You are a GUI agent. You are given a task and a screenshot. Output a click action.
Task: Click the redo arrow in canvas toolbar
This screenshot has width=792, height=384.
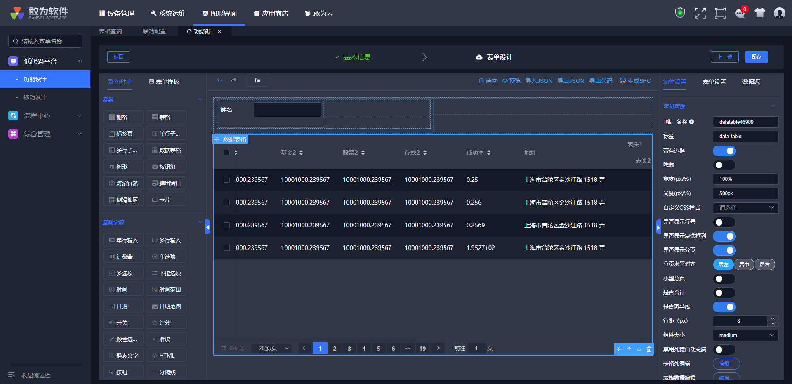233,80
